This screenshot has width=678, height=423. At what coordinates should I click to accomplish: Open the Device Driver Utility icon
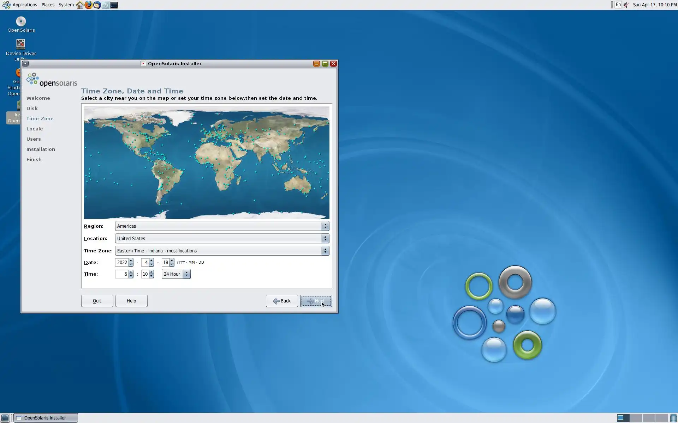[x=21, y=44]
